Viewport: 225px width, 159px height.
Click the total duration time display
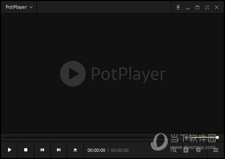coord(120,150)
